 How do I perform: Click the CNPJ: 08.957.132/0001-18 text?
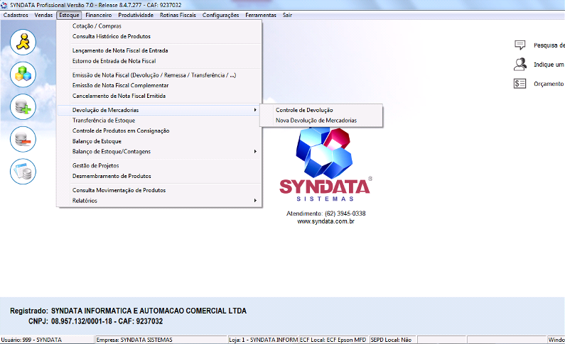pos(70,321)
